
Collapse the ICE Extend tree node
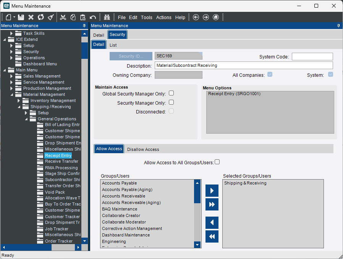click(x=5, y=40)
